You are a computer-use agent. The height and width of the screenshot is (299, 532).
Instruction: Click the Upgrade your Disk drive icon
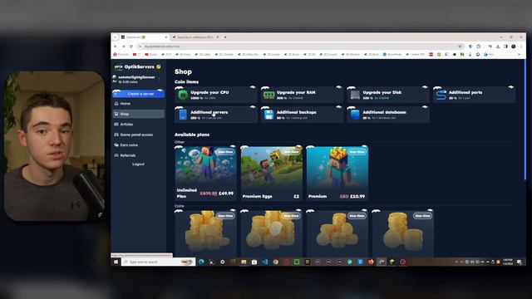tap(355, 95)
